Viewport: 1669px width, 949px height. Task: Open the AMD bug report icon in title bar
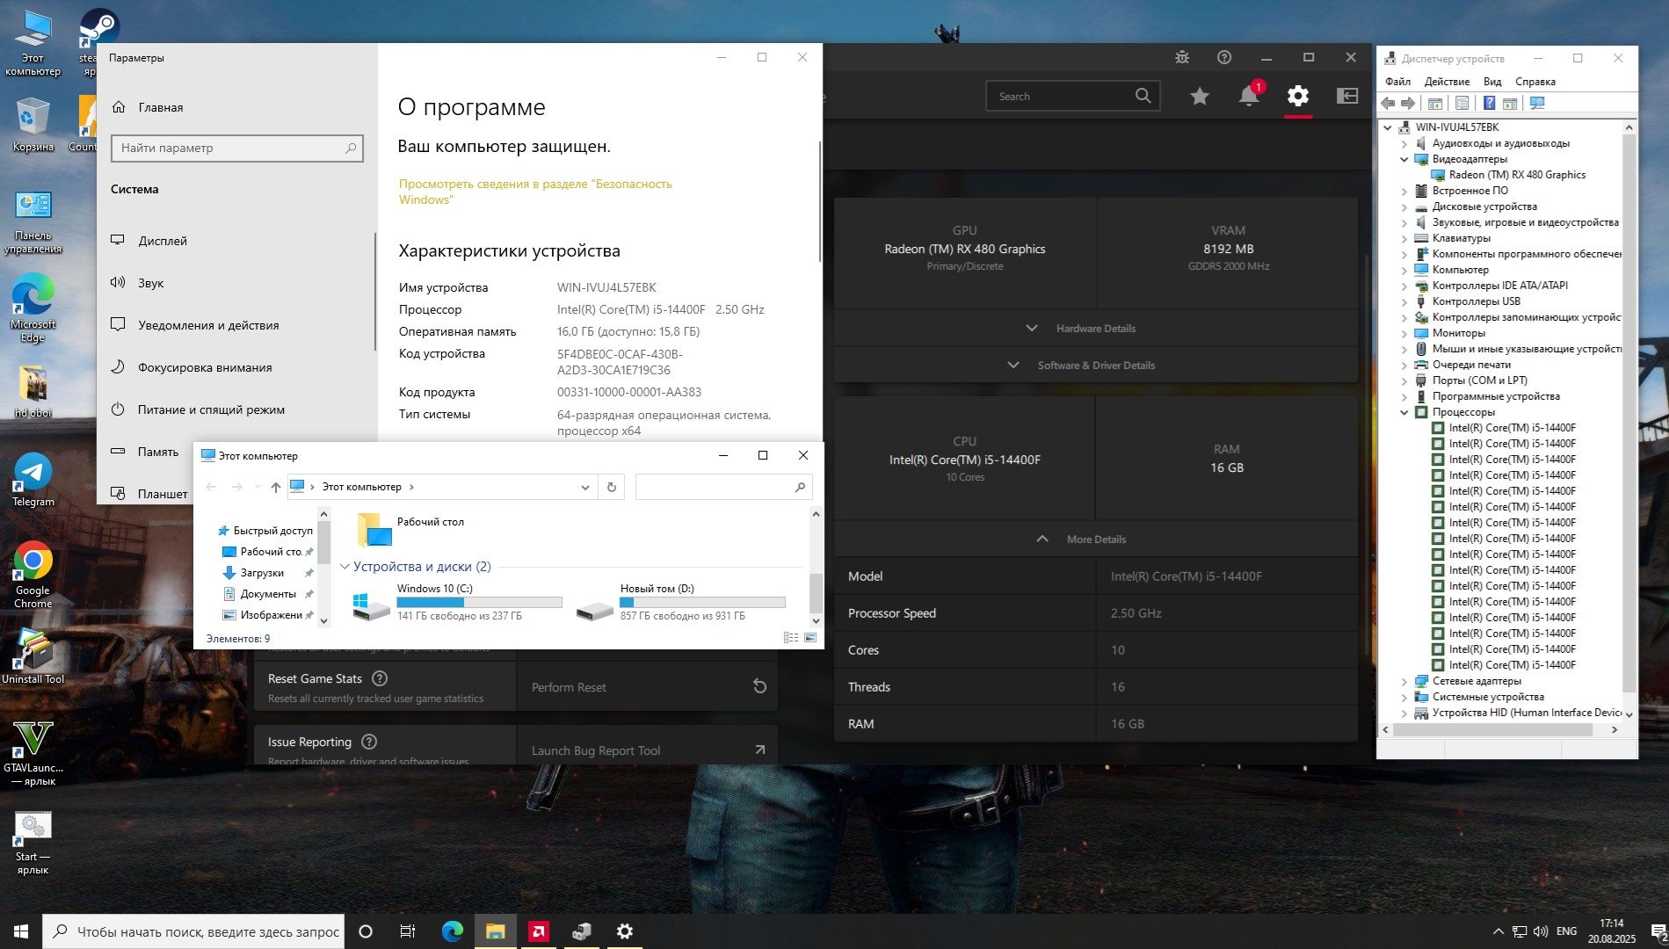pos(1182,57)
